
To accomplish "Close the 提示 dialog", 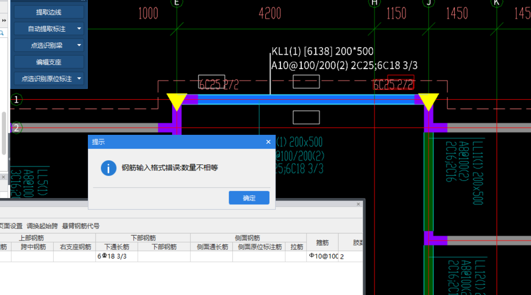I will pos(268,142).
